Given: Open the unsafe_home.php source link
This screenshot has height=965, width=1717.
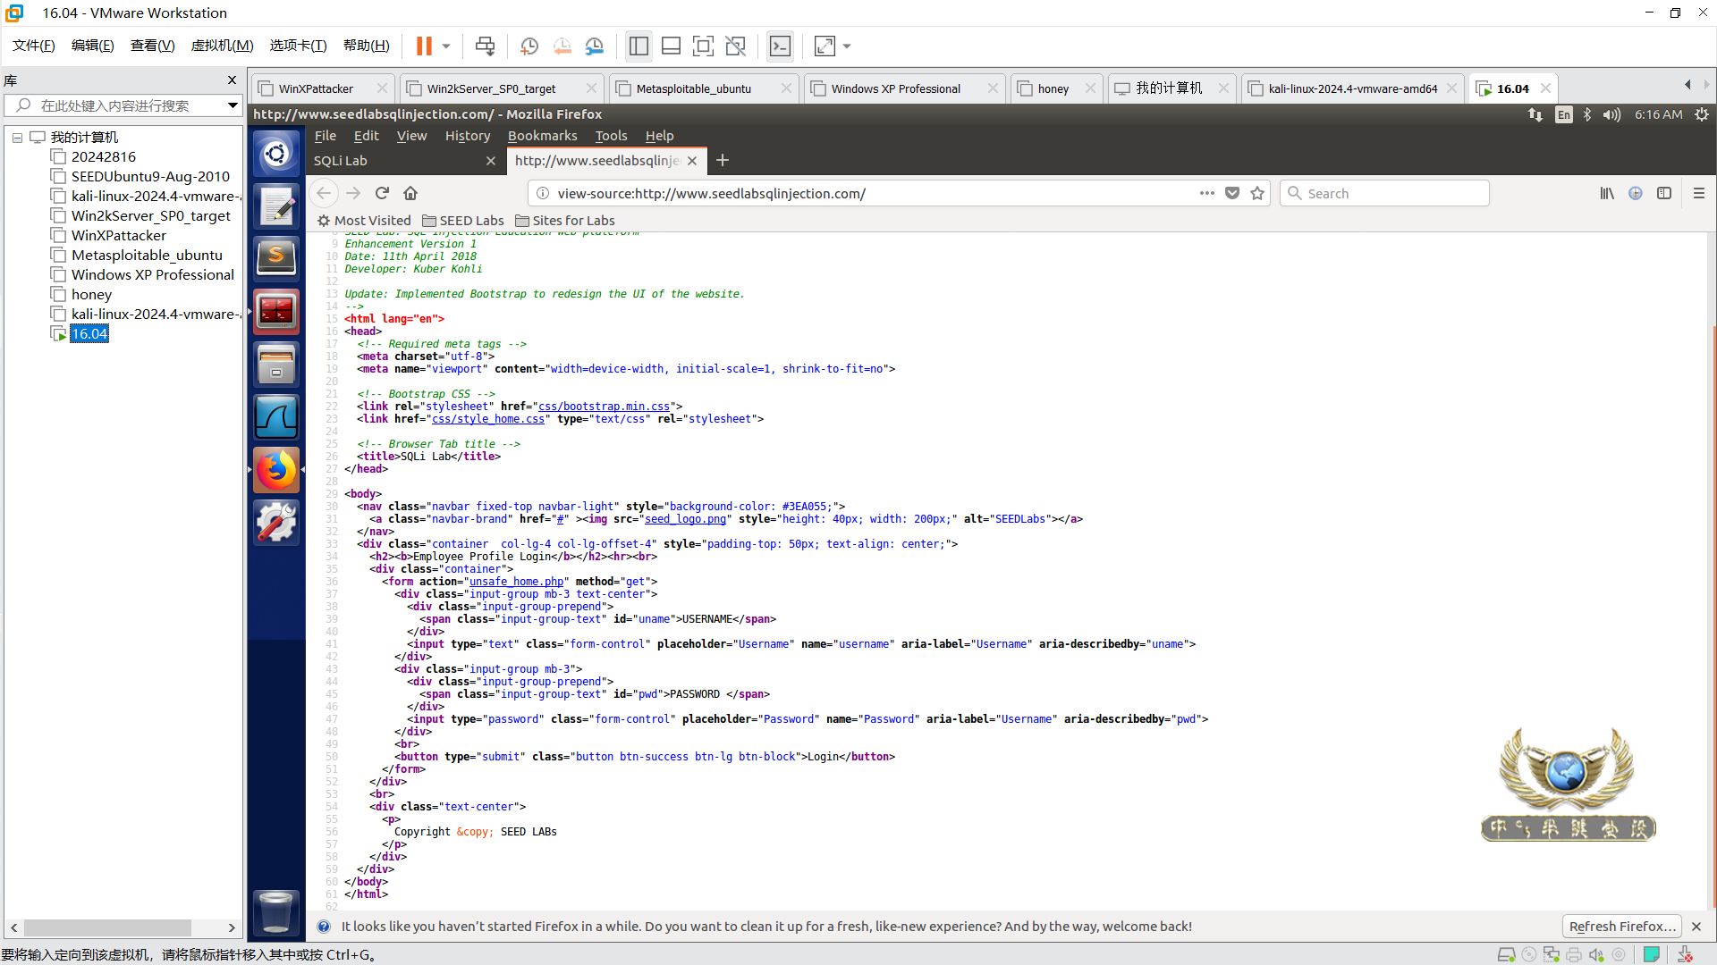Looking at the screenshot, I should [516, 582].
